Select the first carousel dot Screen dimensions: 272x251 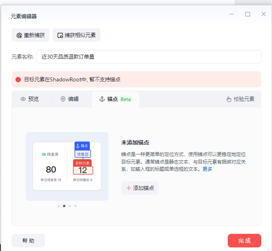pyautogui.click(x=59, y=206)
